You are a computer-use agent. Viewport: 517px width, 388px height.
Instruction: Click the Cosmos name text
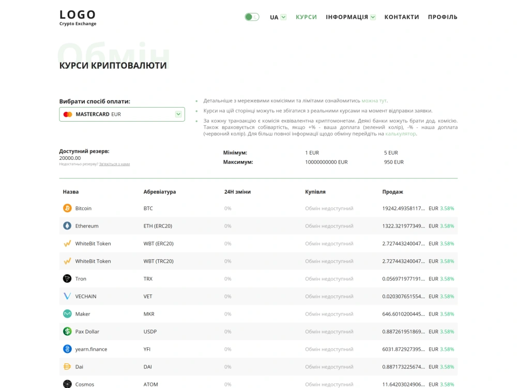85,384
